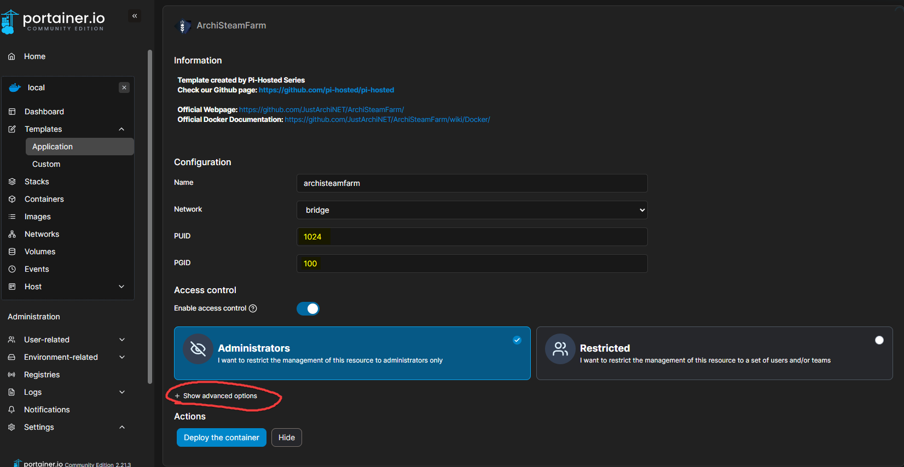Click the Name input field
This screenshot has height=467, width=904.
coord(472,183)
